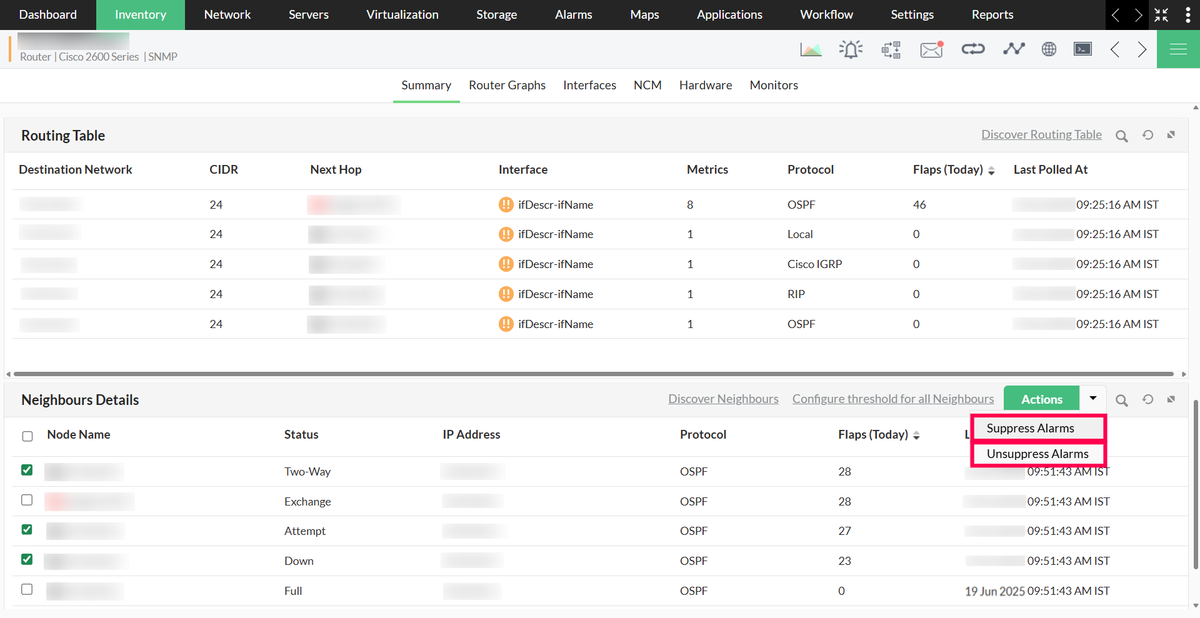This screenshot has width=1200, height=618.
Task: Open the Network menu
Action: coord(227,15)
